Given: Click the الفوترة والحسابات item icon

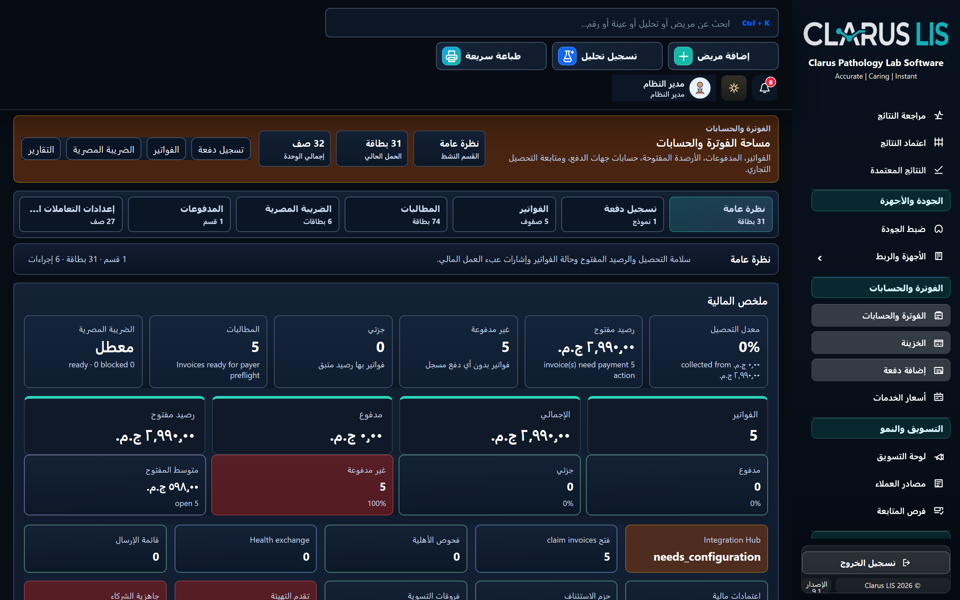Looking at the screenshot, I should 939,315.
